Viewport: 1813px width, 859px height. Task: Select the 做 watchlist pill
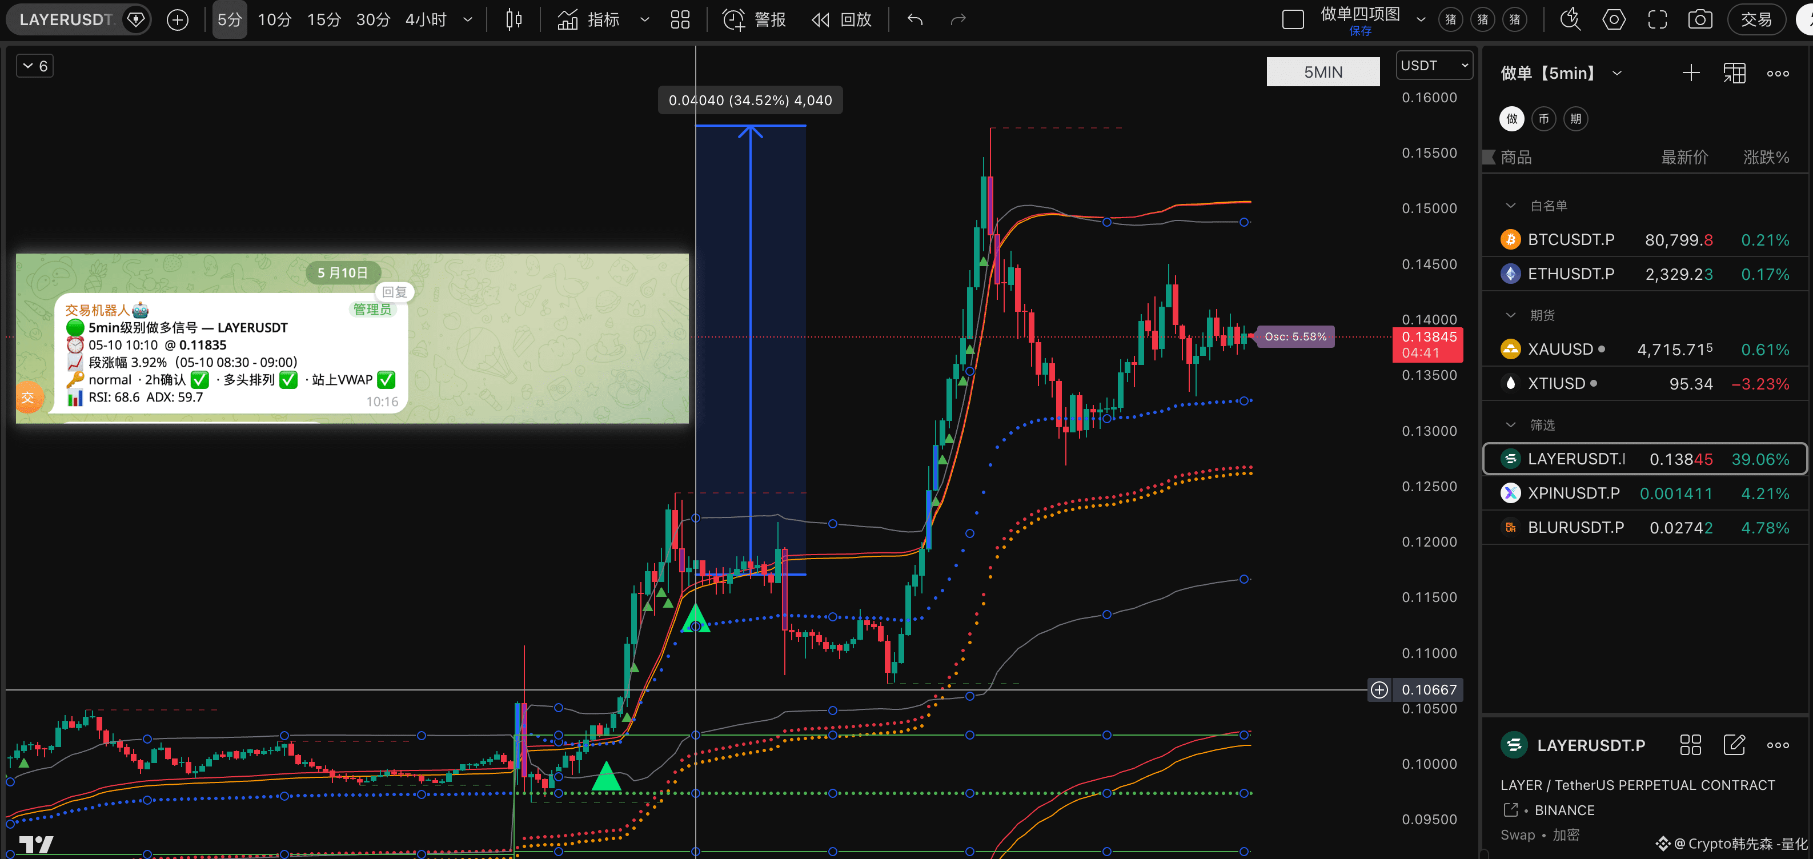click(1512, 119)
